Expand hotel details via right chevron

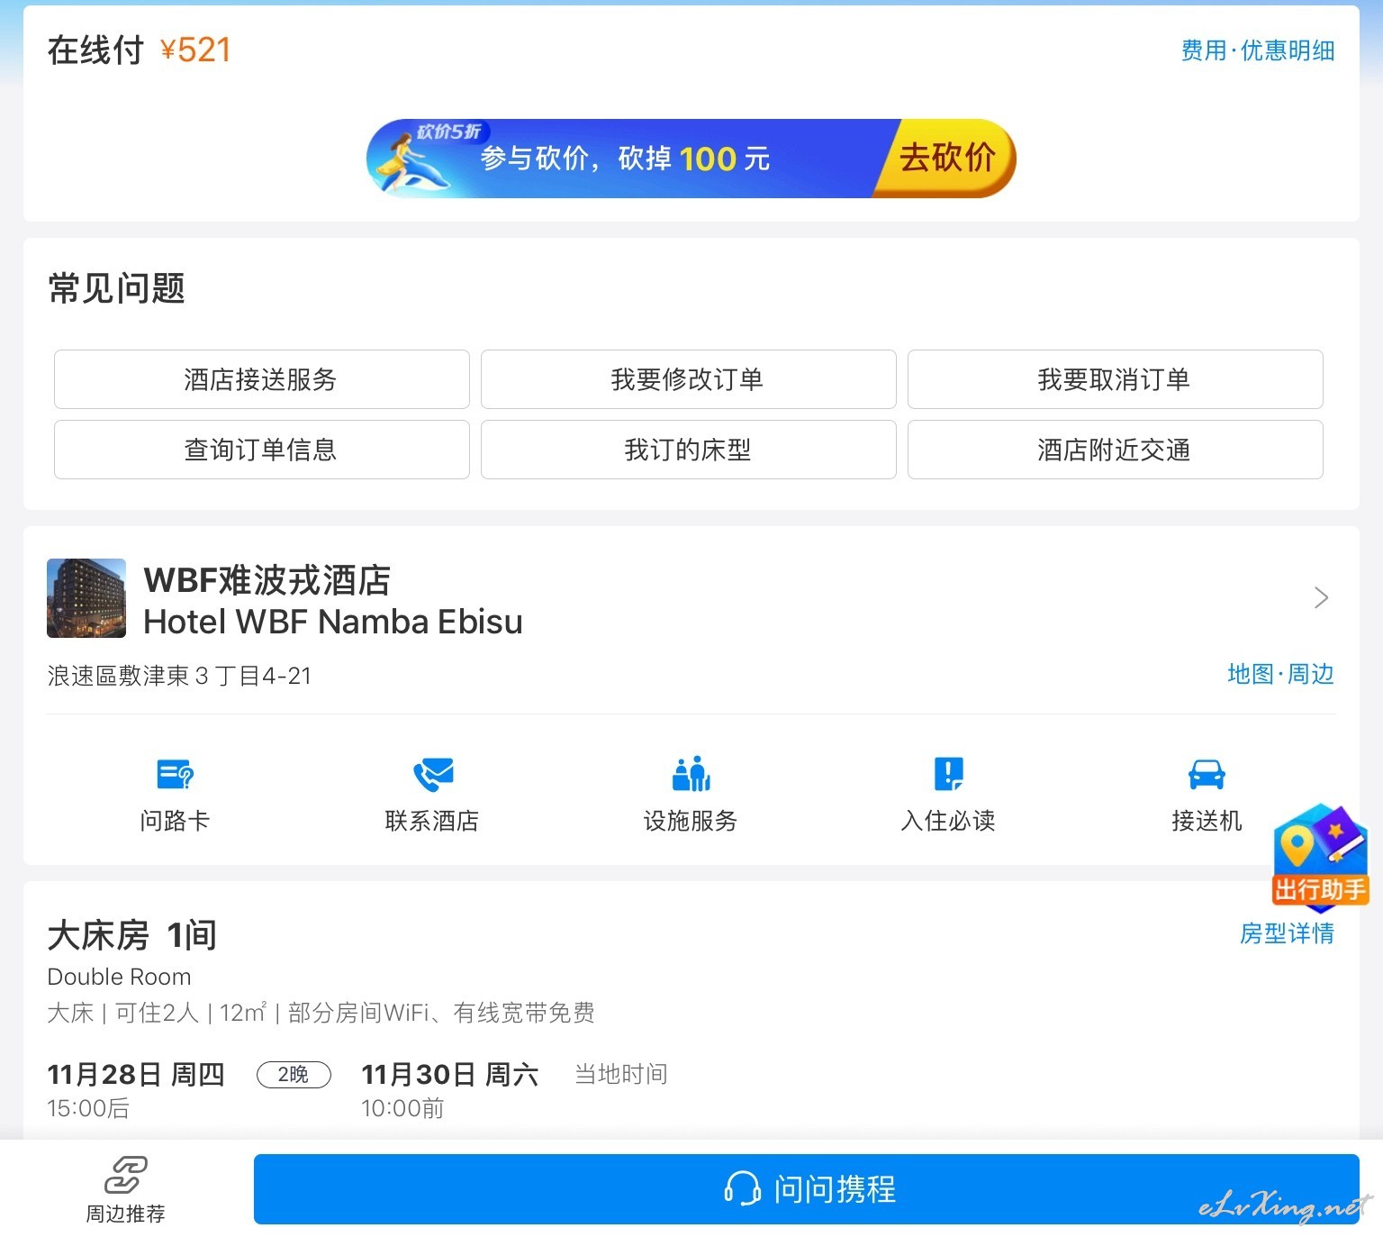[1320, 598]
